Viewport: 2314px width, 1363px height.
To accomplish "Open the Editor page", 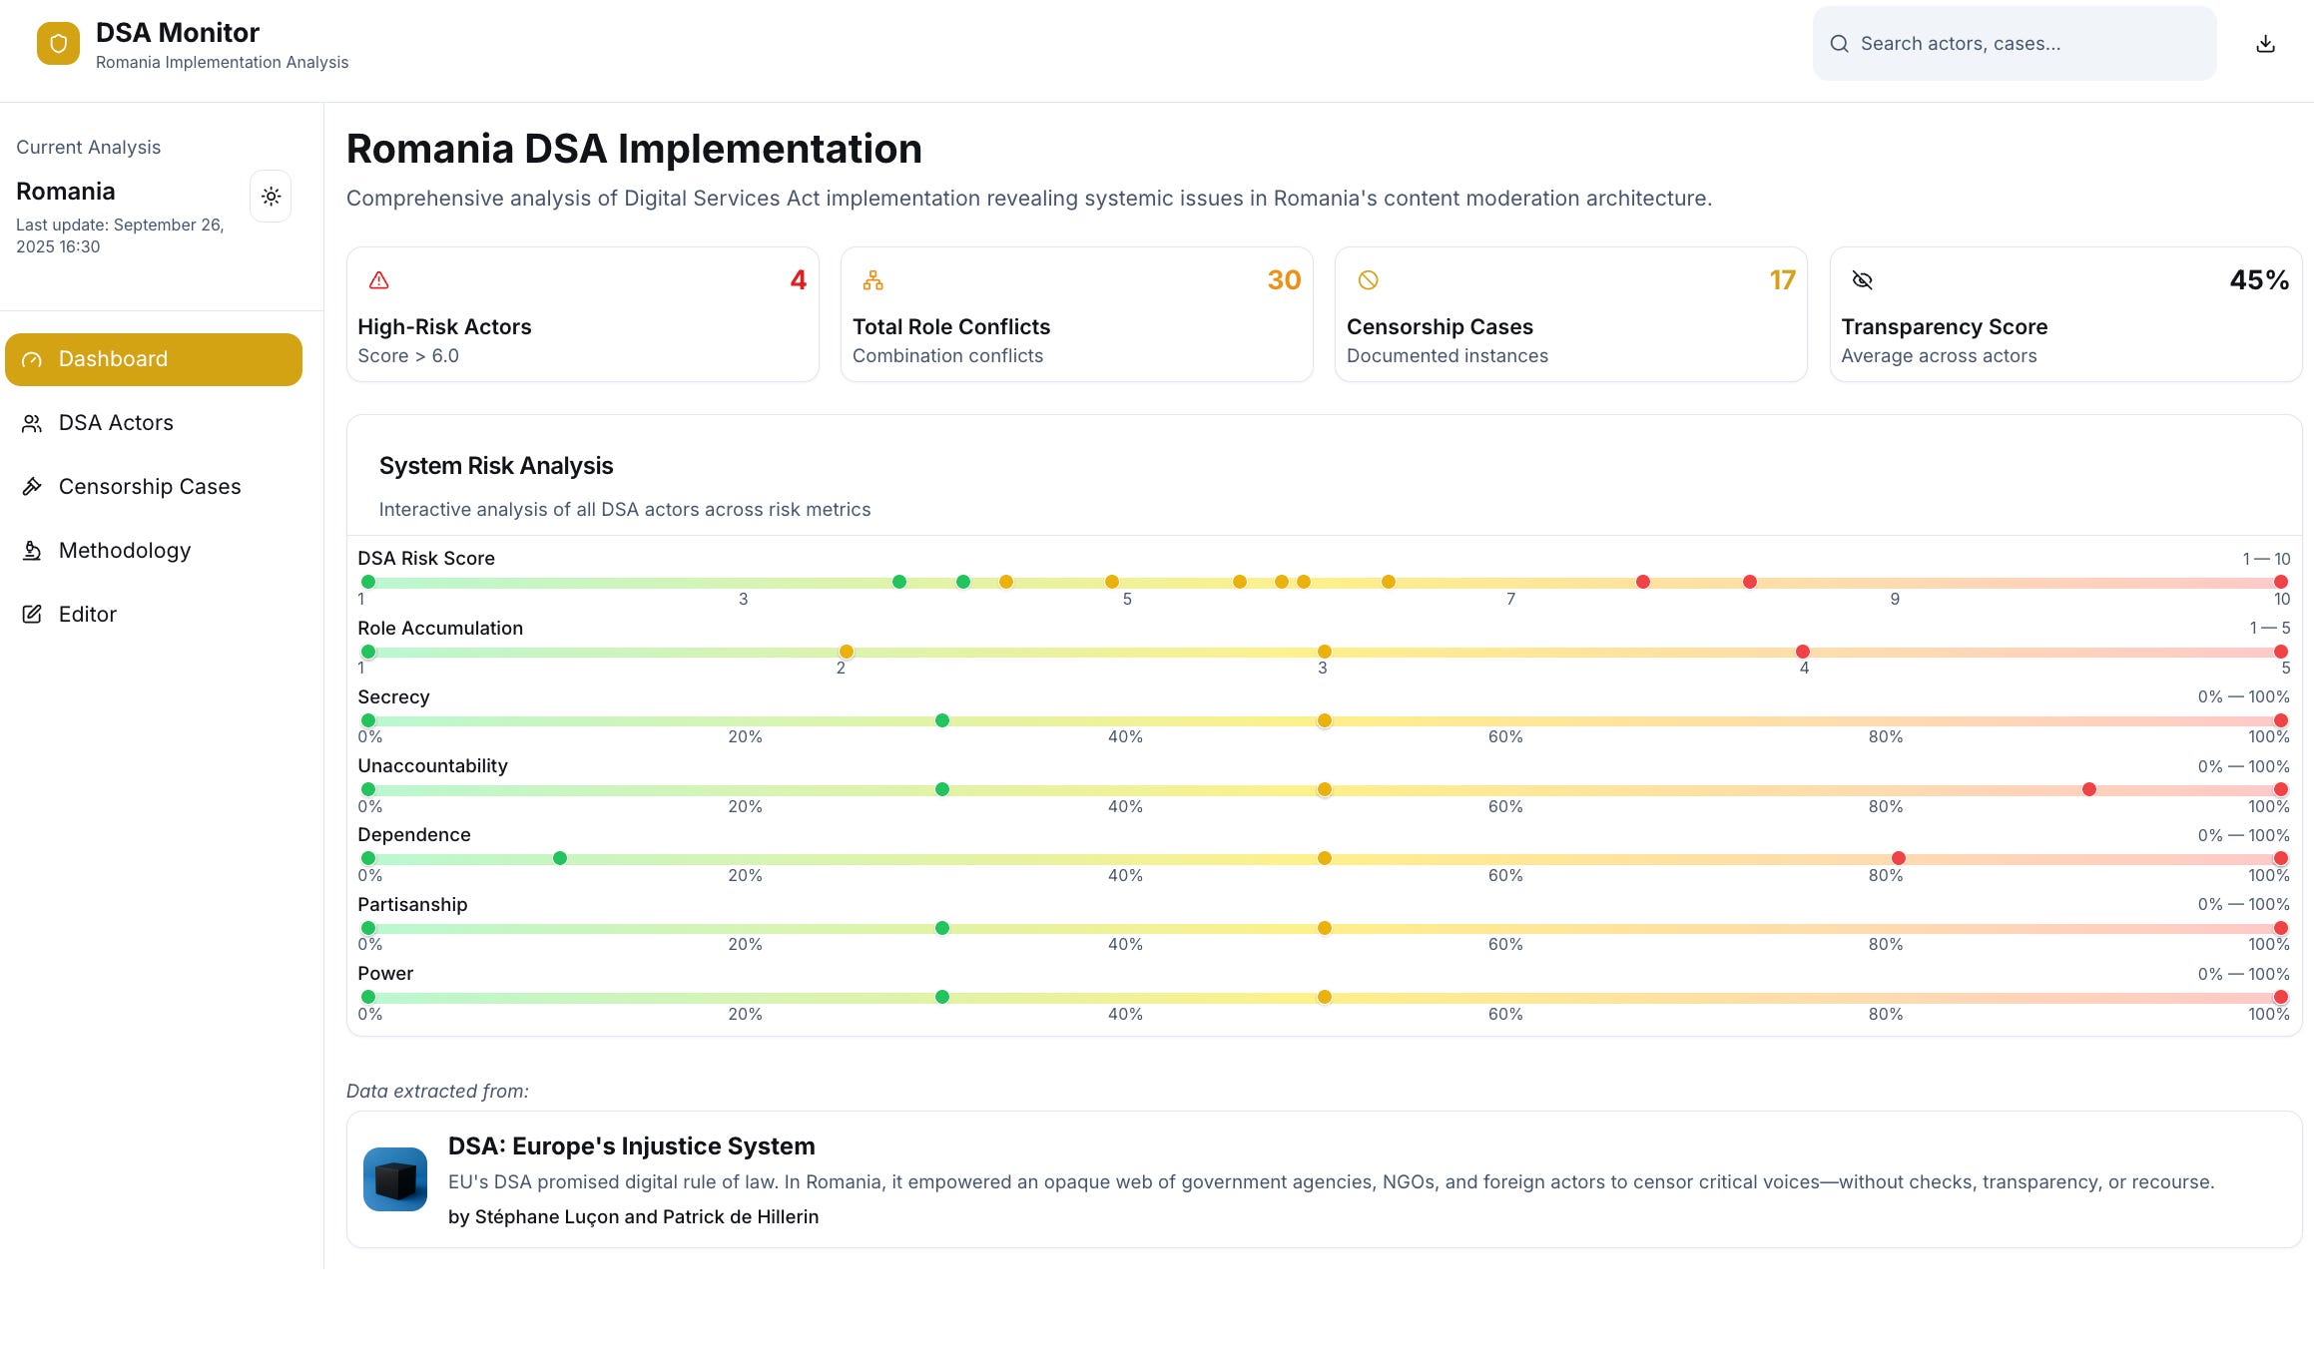I will pyautogui.click(x=154, y=615).
